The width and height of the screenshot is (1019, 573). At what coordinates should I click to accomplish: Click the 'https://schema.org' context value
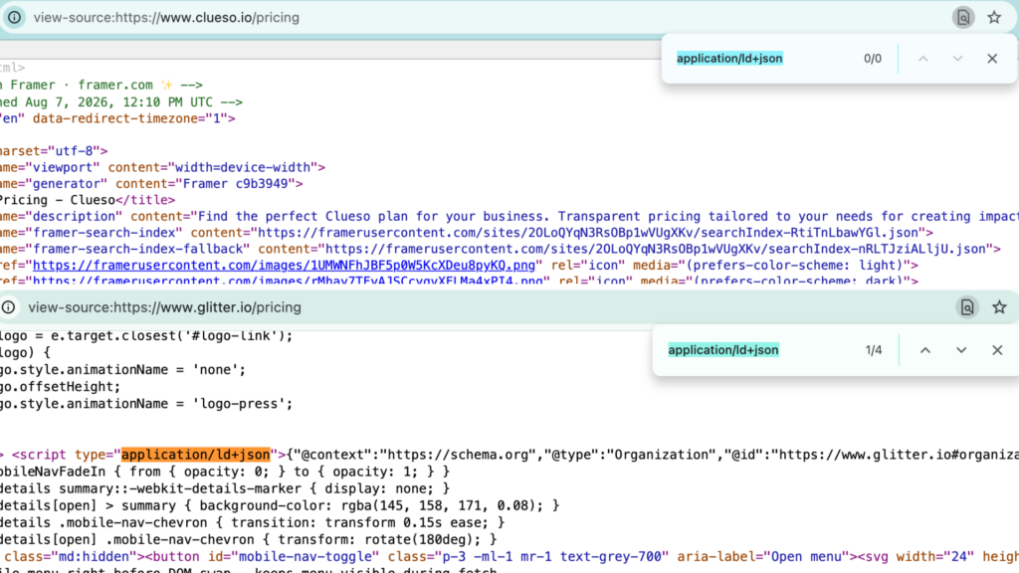[458, 455]
